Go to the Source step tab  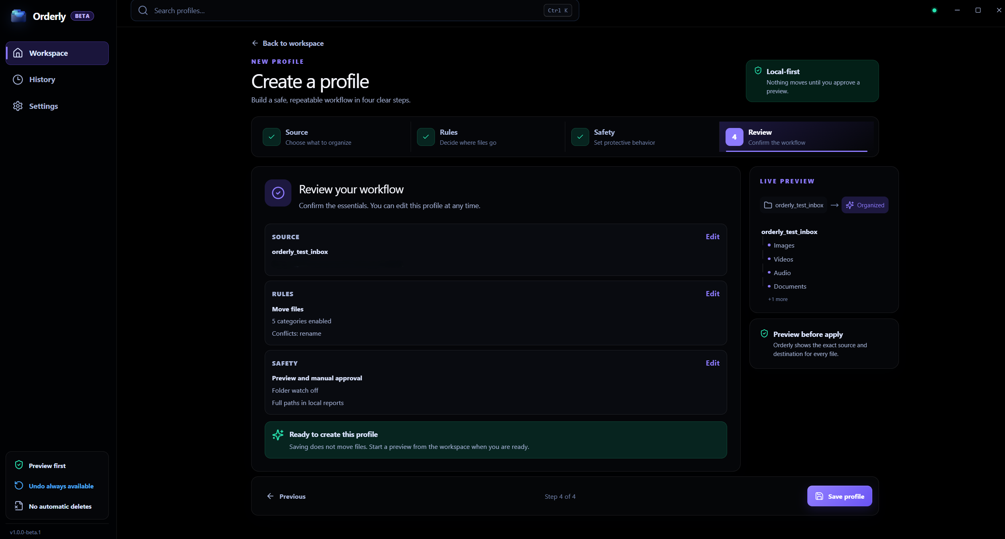[333, 137]
